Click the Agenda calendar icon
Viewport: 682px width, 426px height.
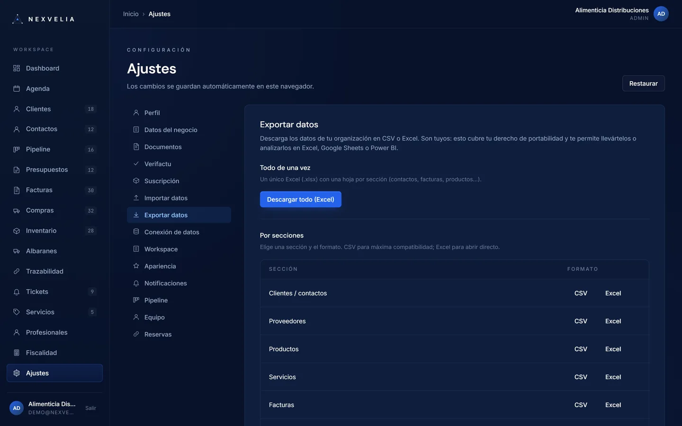click(17, 89)
